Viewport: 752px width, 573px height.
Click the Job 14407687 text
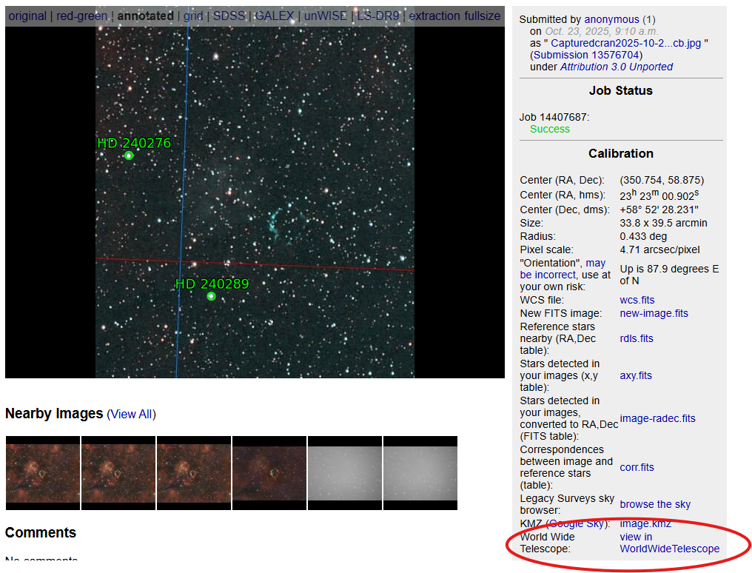tap(554, 118)
